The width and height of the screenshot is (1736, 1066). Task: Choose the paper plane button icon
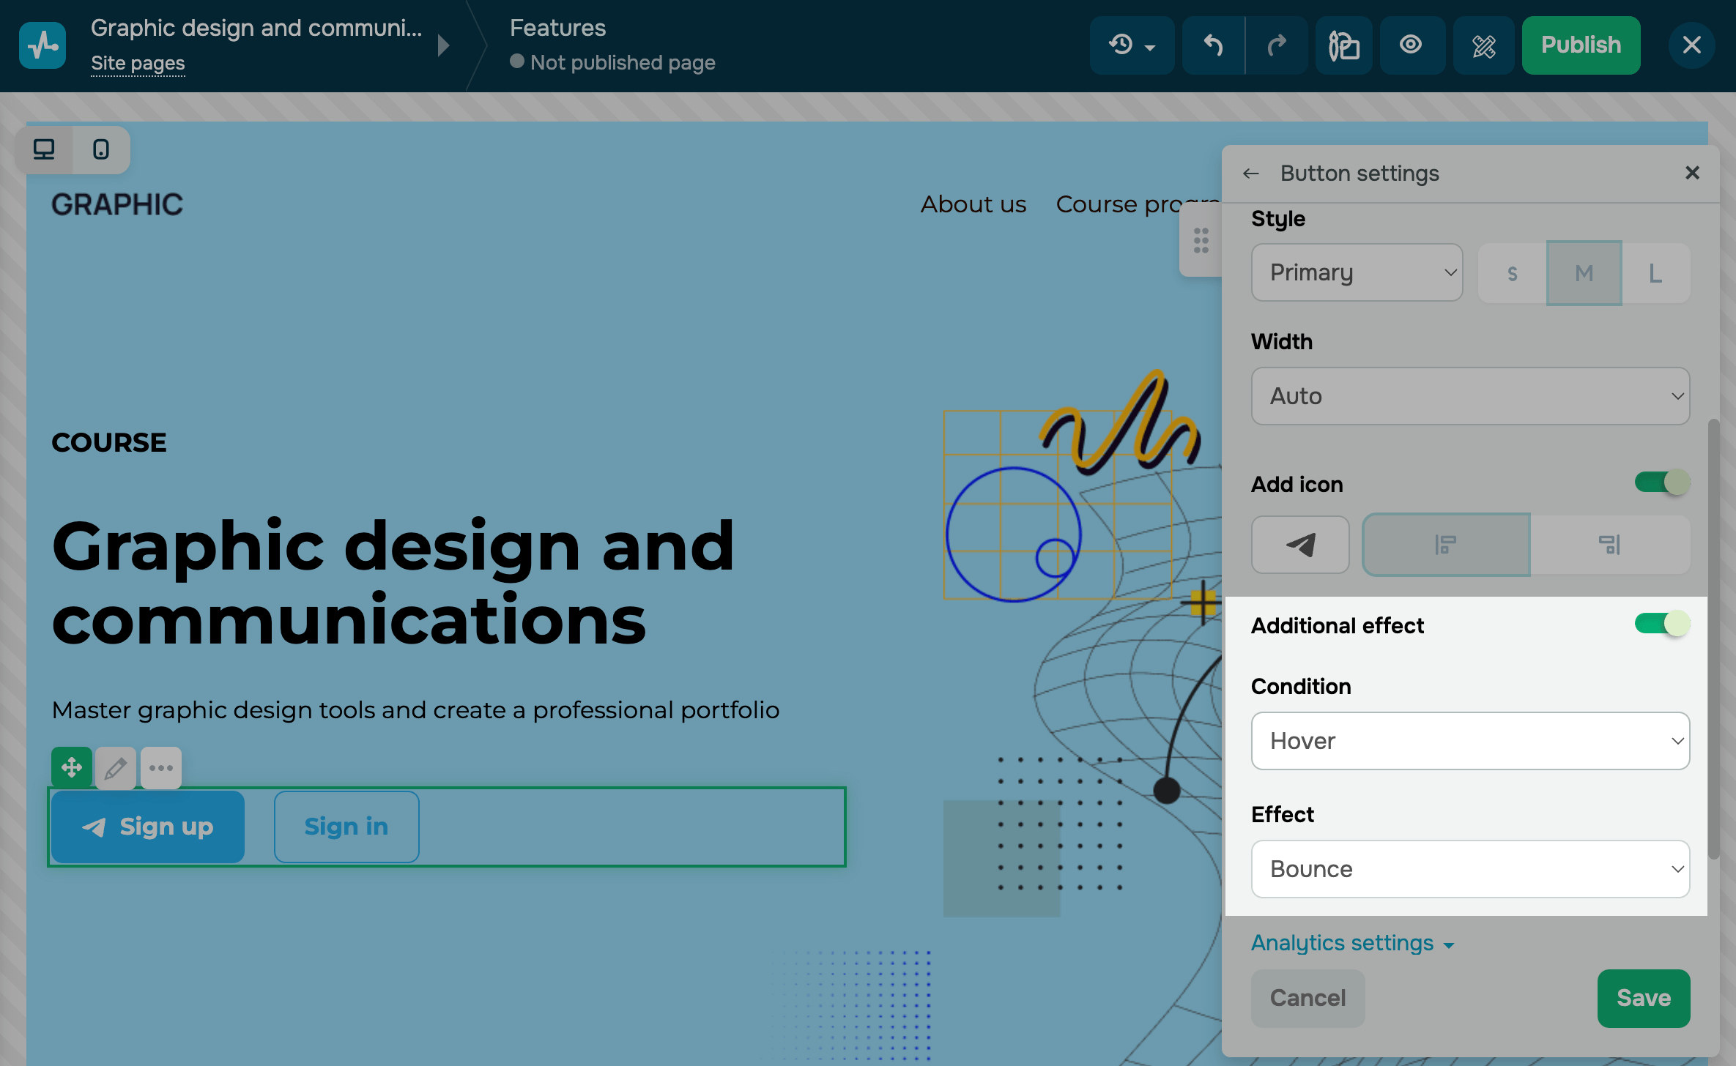1300,545
